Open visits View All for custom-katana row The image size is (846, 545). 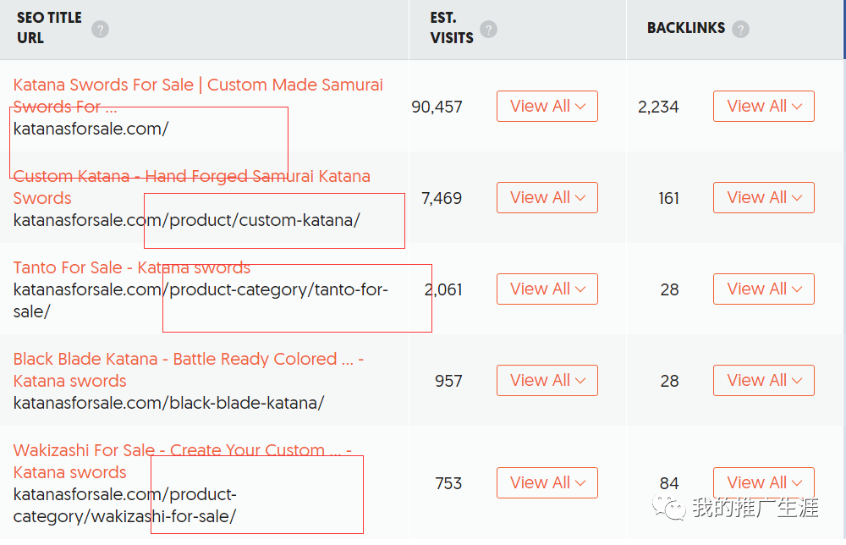coord(547,198)
